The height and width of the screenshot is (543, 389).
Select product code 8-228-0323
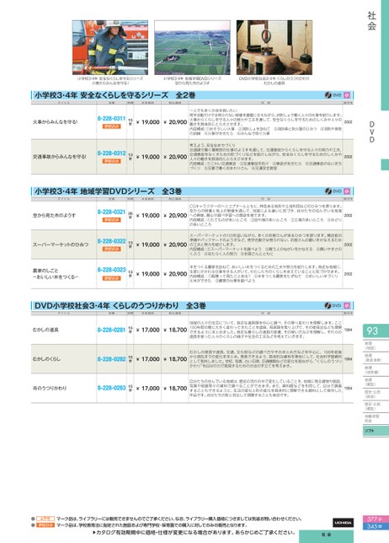[111, 270]
